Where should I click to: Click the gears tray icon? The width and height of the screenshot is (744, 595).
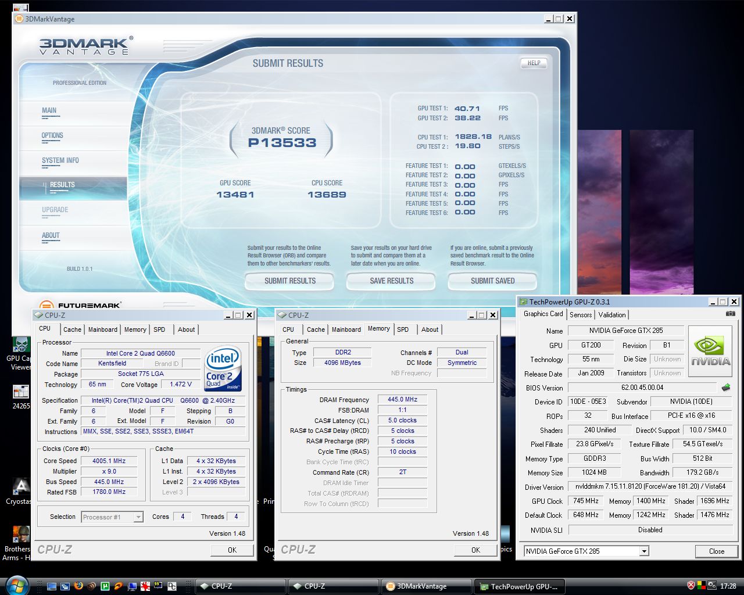click(x=712, y=586)
